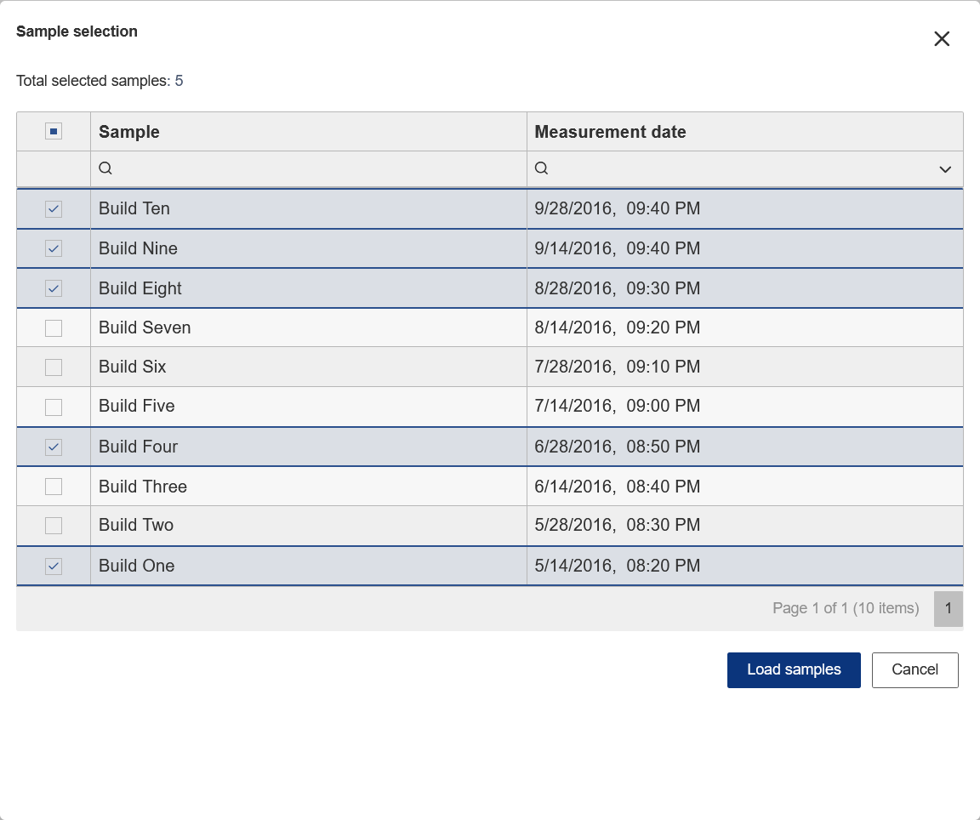Check the Build Seven checkbox
980x820 pixels.
(54, 327)
